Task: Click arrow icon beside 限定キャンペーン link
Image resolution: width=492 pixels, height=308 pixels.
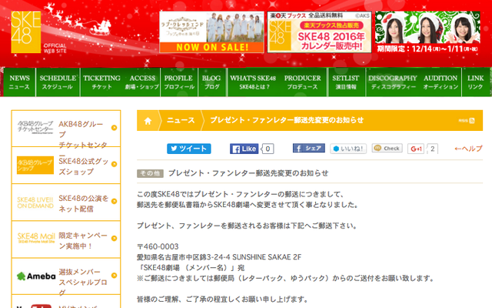Action: 115,238
